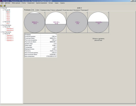Image resolution: width=136 pixels, height=106 pixels.
Task: Select Нефтебаза 1 in the tree
Action: coord(10,29)
